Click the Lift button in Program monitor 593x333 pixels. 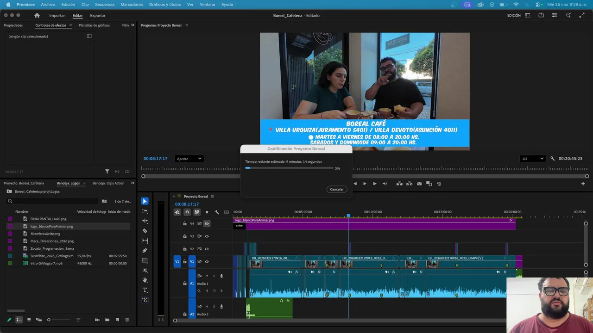[x=399, y=184]
